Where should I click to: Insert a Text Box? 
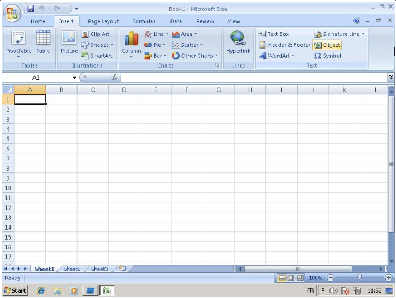(274, 34)
